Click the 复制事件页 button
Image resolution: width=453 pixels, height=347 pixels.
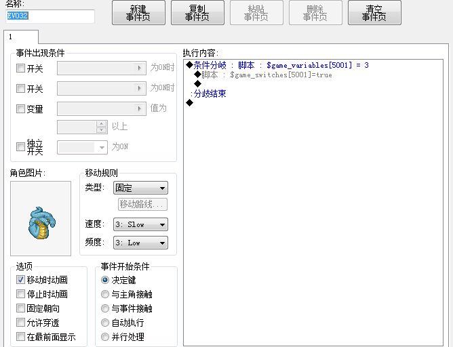(x=197, y=13)
